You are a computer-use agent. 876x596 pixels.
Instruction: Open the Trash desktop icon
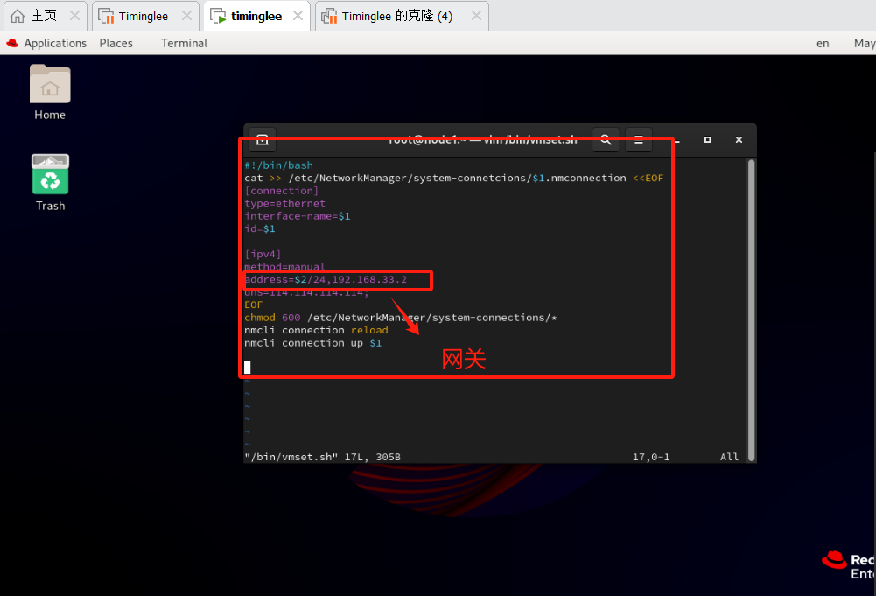pyautogui.click(x=50, y=183)
